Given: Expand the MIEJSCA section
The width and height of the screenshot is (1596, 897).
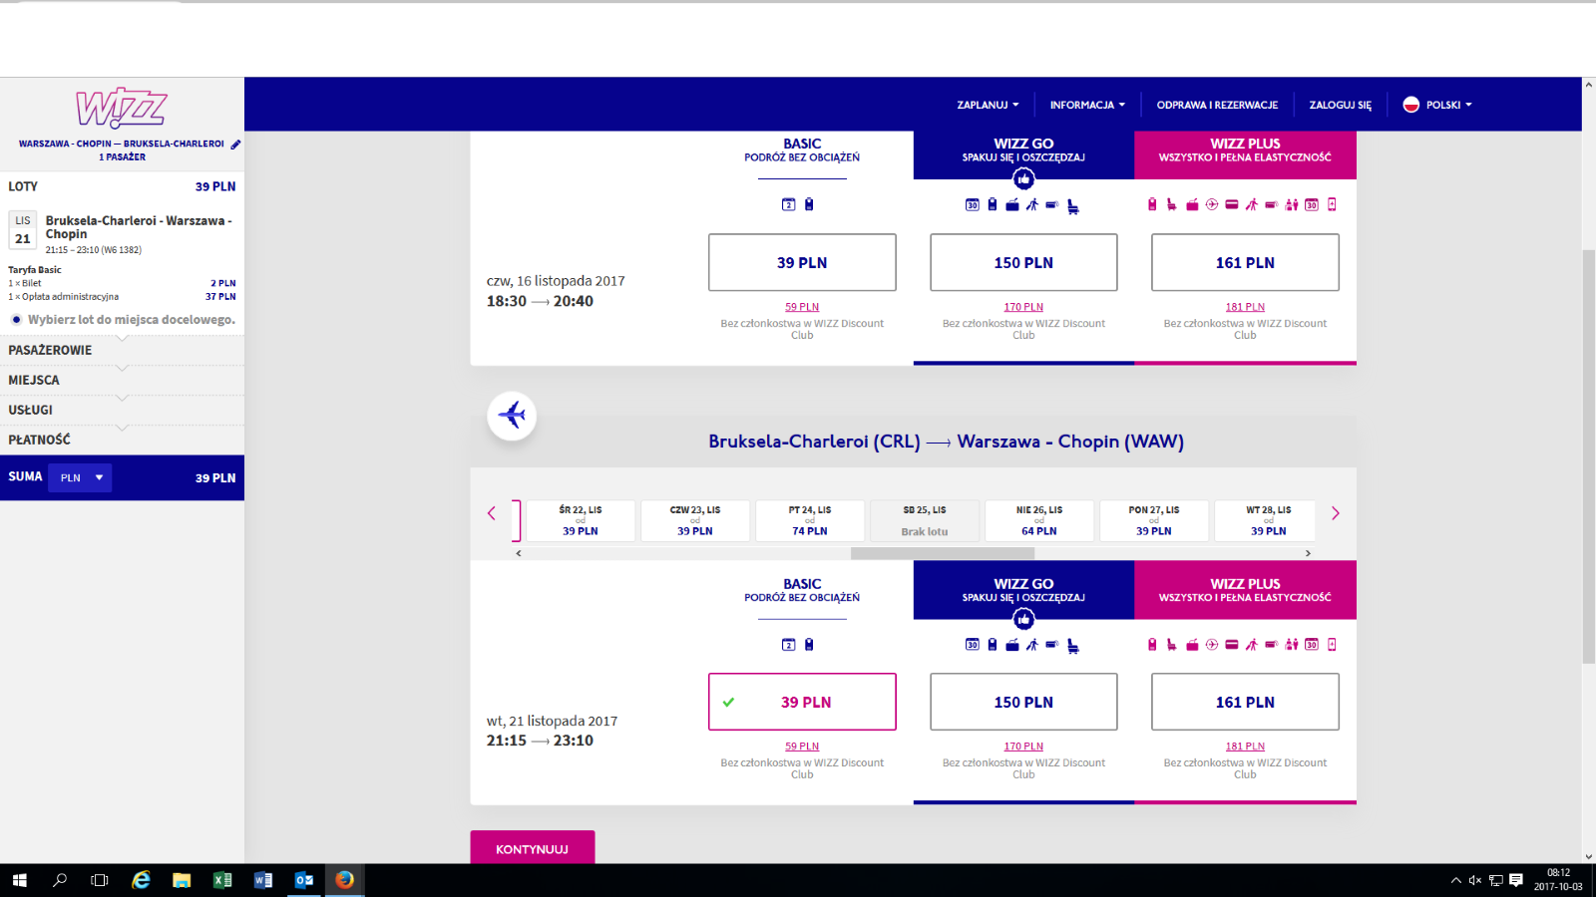Looking at the screenshot, I should 122,380.
